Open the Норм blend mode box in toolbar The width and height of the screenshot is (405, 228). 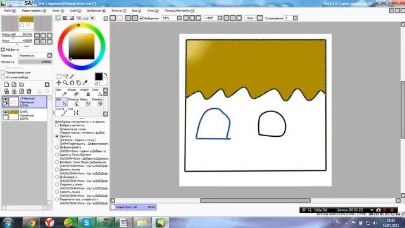click(250, 18)
